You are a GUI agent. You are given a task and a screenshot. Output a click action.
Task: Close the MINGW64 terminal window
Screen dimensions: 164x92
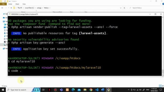tap(161, 14)
